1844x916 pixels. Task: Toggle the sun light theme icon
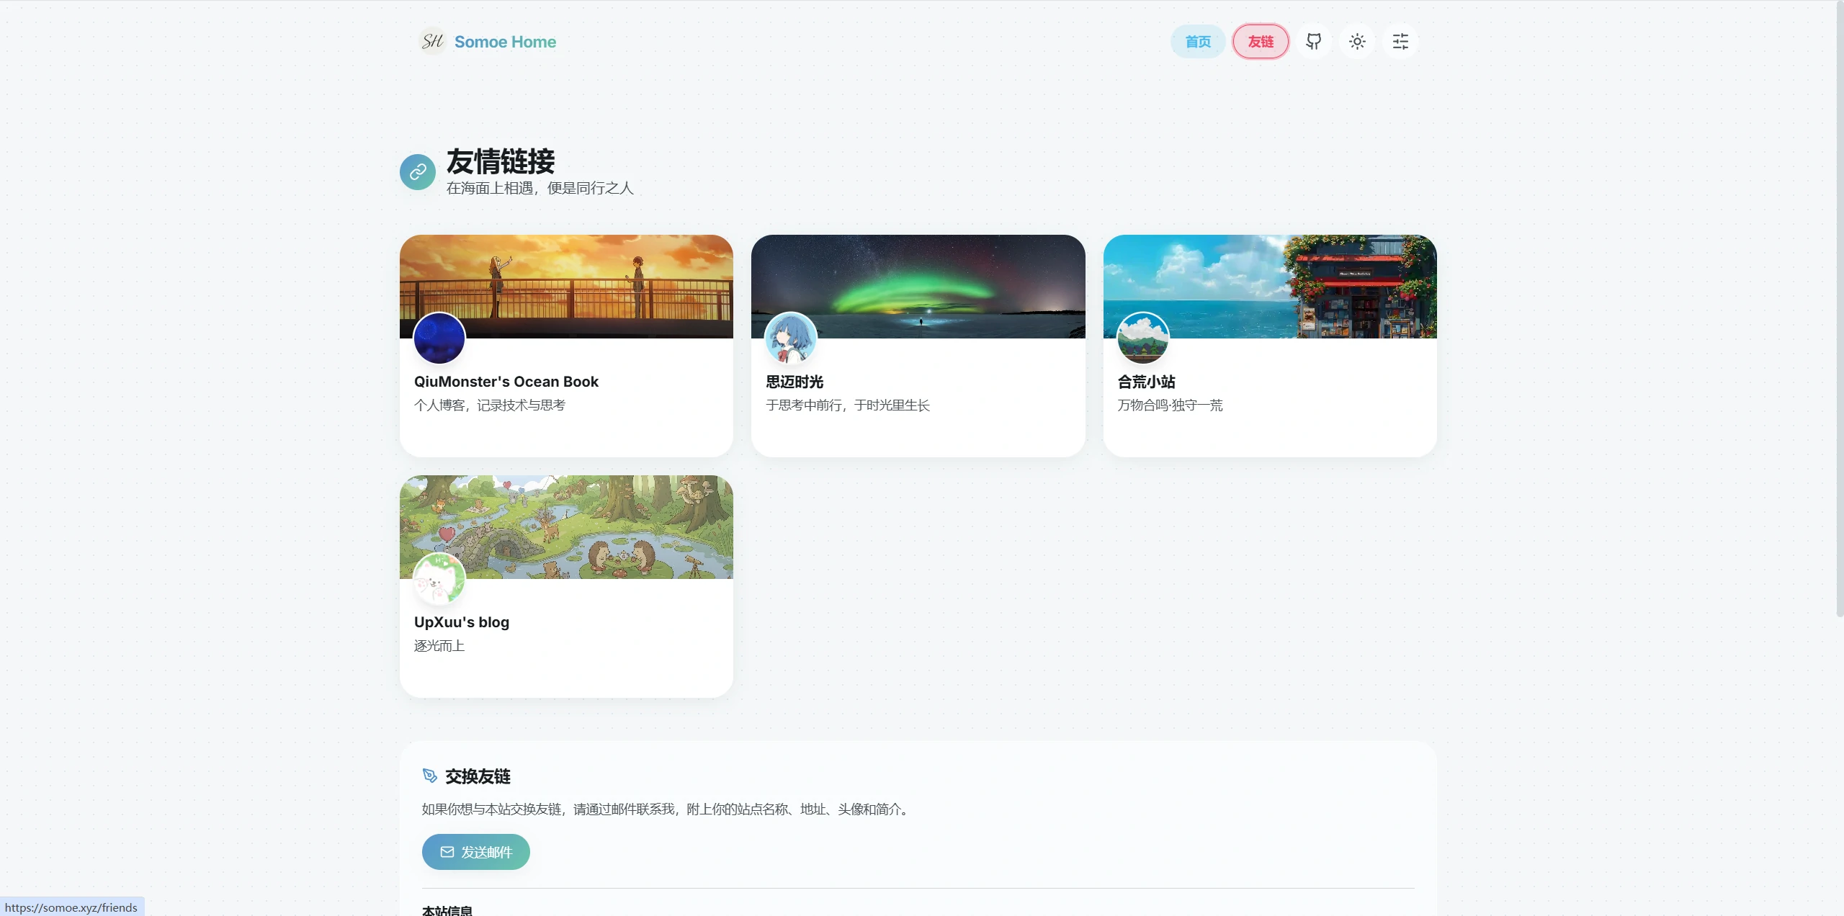[x=1357, y=42]
